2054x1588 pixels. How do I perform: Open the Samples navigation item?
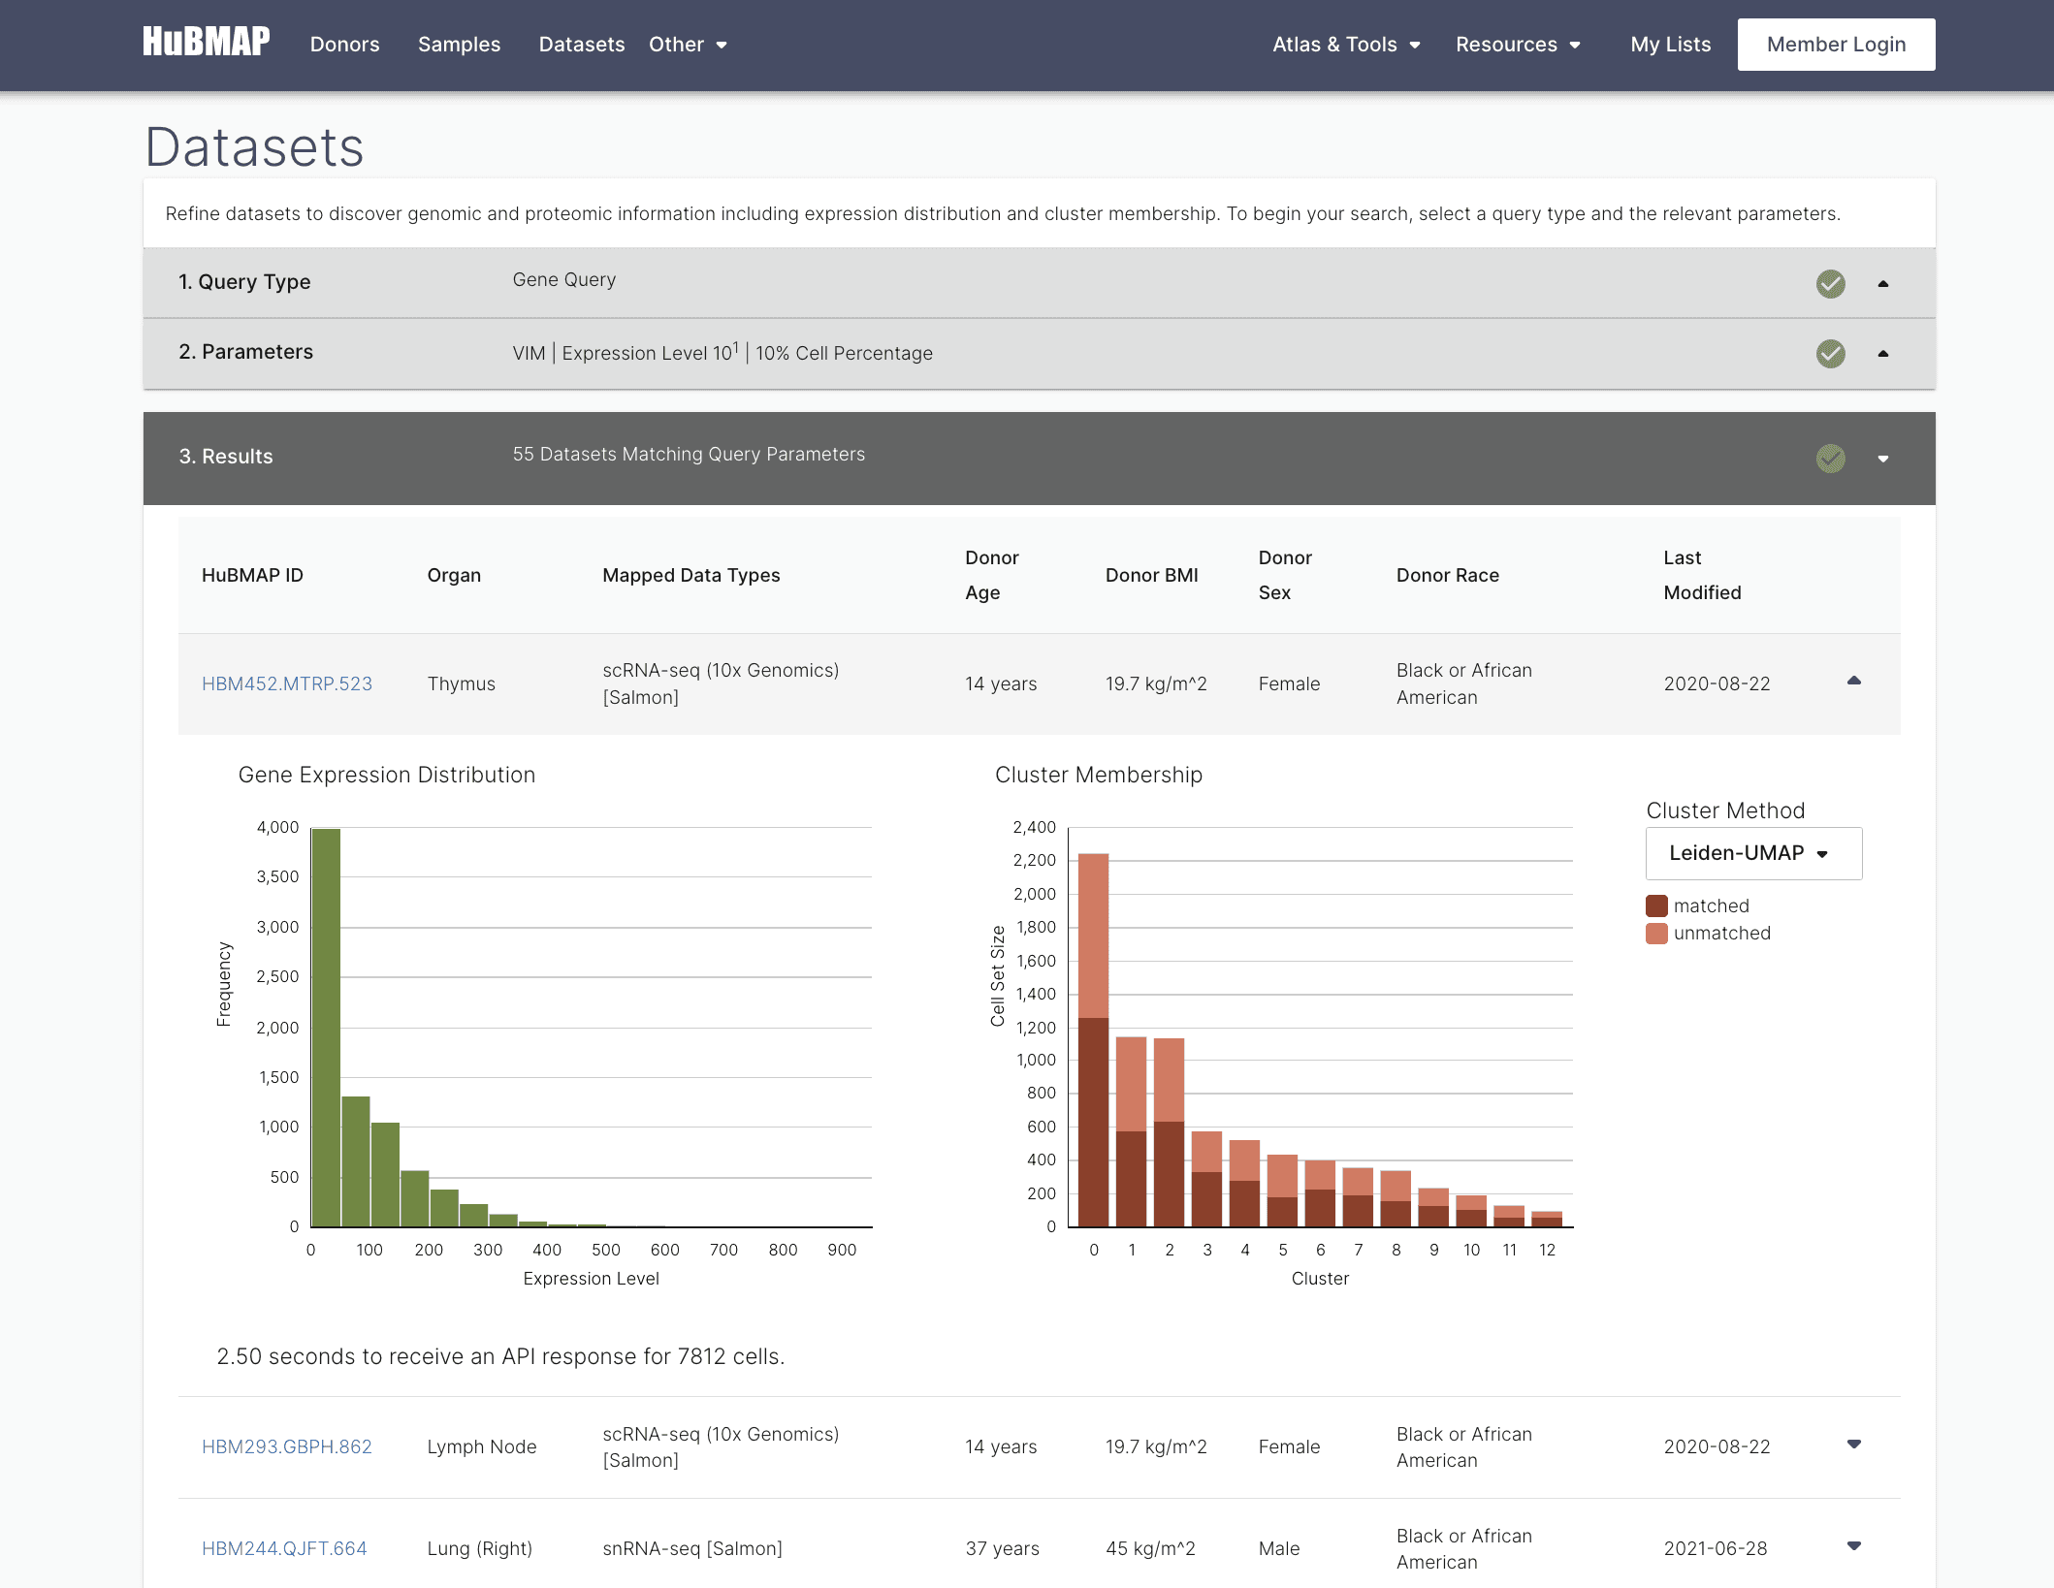click(x=459, y=45)
